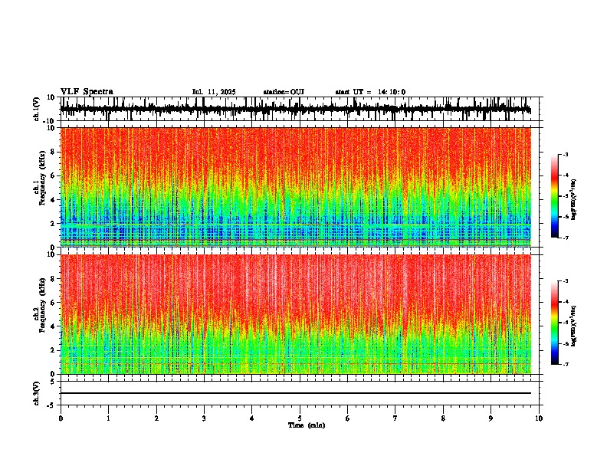Click the "ch.3(V)" axis label

tap(37, 393)
